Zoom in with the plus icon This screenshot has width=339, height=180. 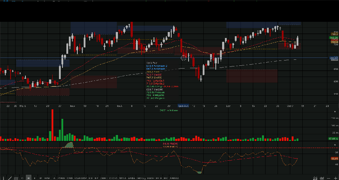[335, 178]
